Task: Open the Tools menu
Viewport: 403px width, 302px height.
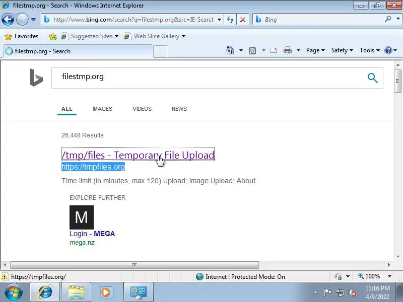Action: [x=369, y=50]
